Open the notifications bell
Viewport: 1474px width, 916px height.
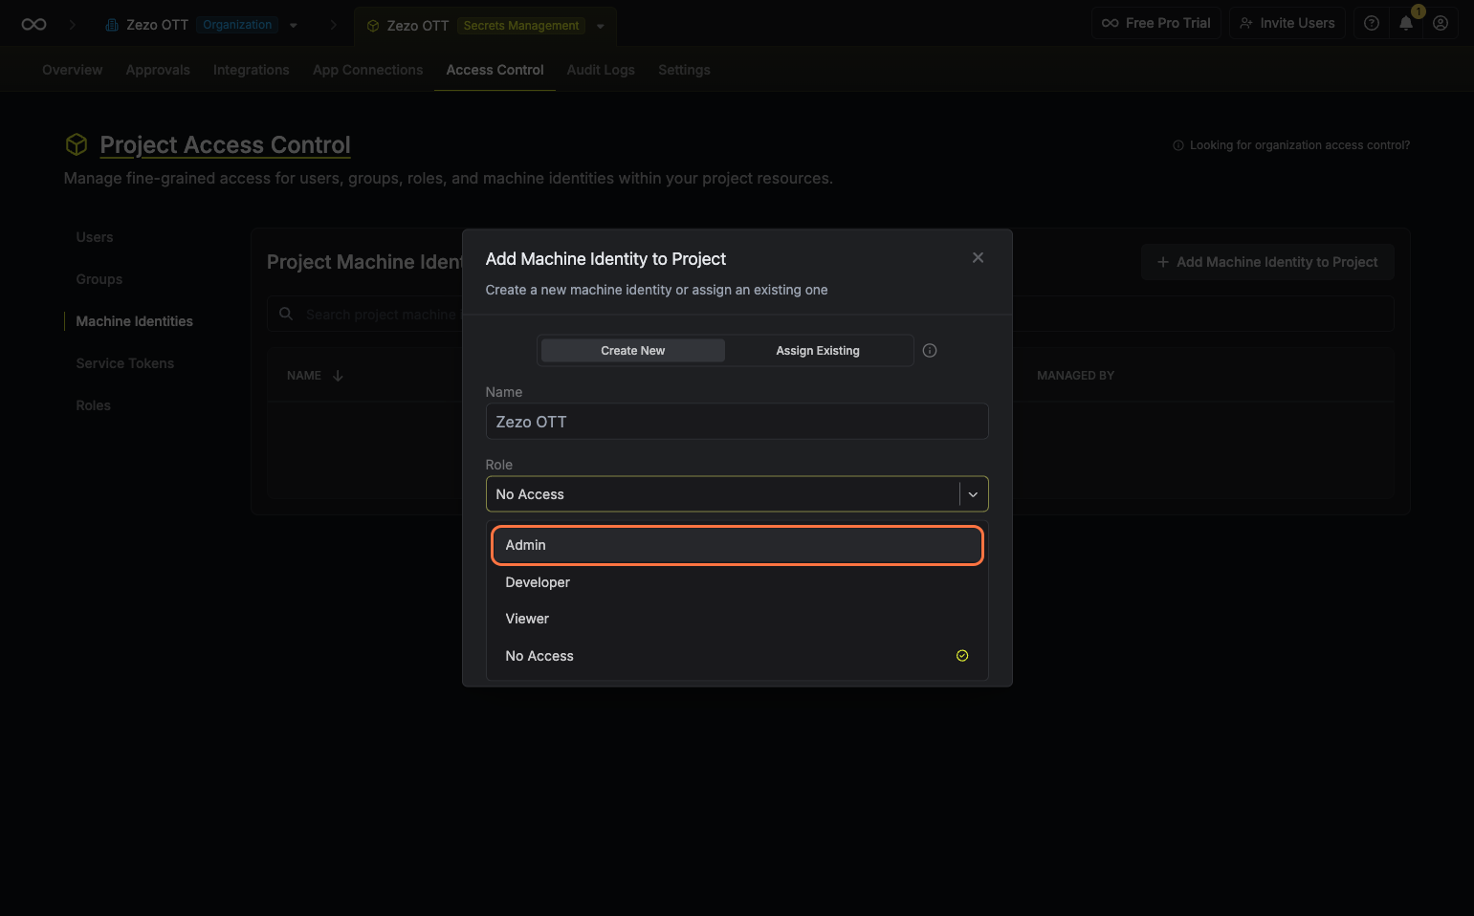pyautogui.click(x=1405, y=24)
